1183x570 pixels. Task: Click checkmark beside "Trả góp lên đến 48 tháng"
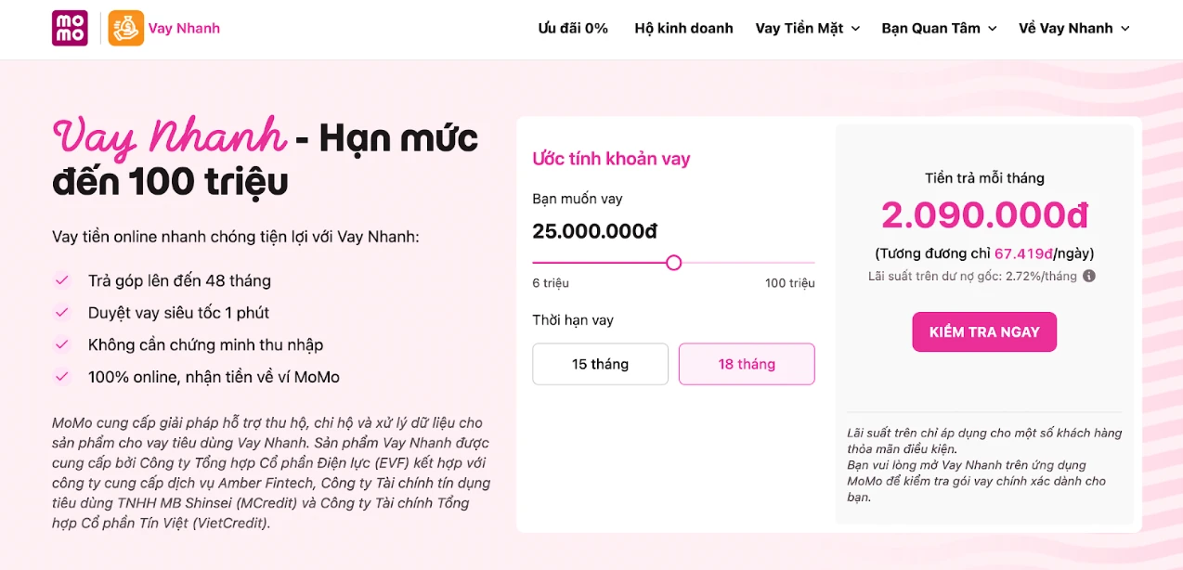[x=62, y=280]
